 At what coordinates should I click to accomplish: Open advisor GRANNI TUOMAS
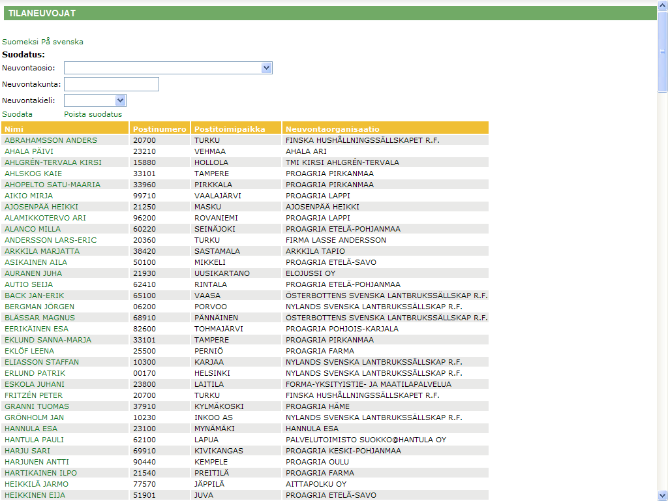click(37, 406)
